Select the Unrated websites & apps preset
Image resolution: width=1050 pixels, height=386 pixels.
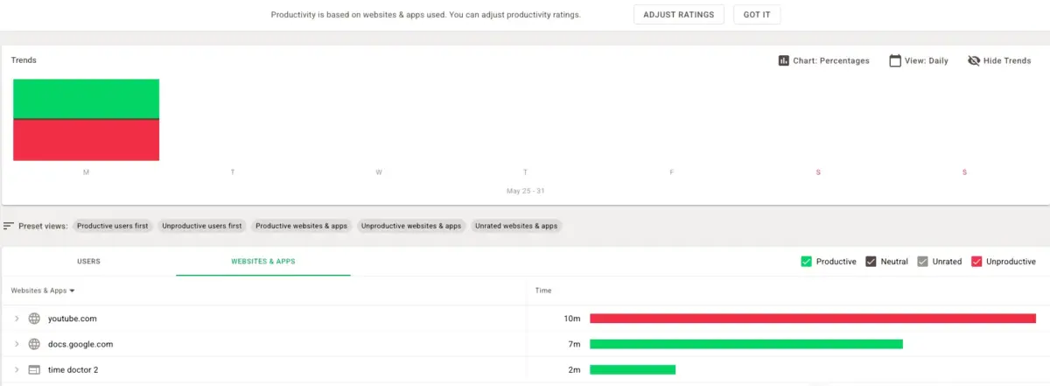(x=516, y=226)
